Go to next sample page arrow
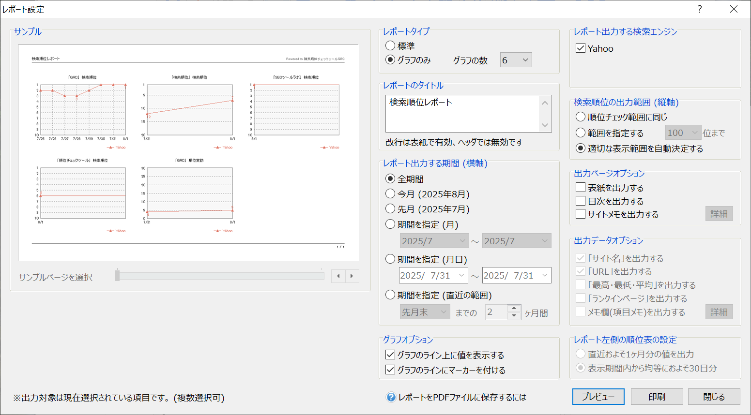The image size is (751, 415). (352, 276)
